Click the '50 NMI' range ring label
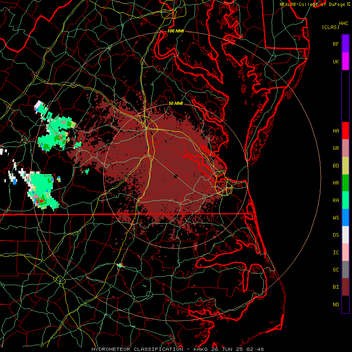The width and height of the screenshot is (352, 352). 176,103
